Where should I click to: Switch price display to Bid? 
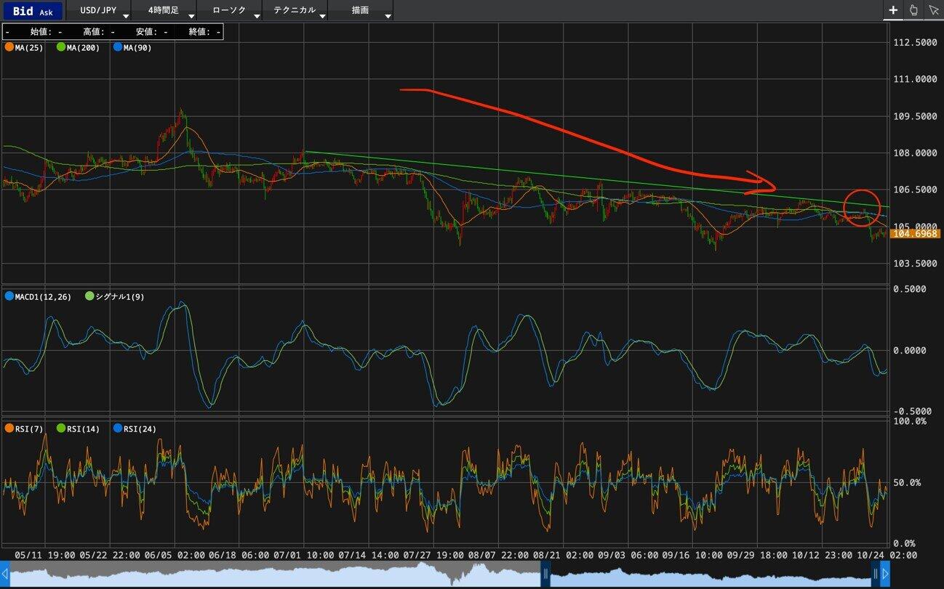(x=23, y=11)
